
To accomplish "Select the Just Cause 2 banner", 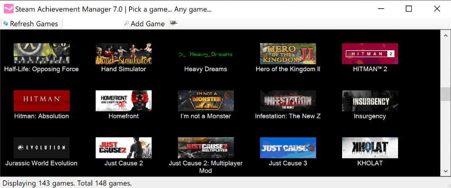I will click(x=124, y=148).
